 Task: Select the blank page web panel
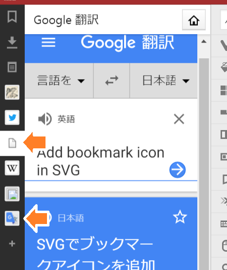[x=12, y=143]
